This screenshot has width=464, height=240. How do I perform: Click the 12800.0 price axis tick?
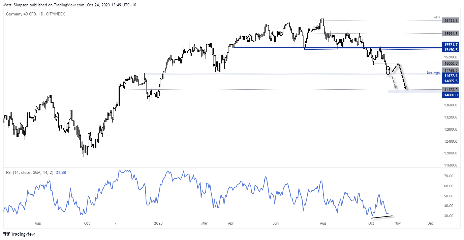coord(451,129)
